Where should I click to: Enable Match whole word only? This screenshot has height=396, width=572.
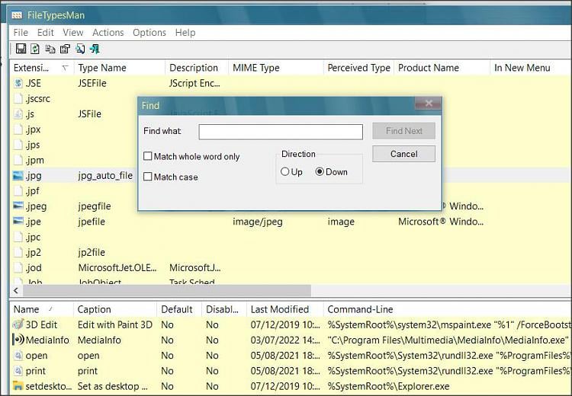(148, 157)
